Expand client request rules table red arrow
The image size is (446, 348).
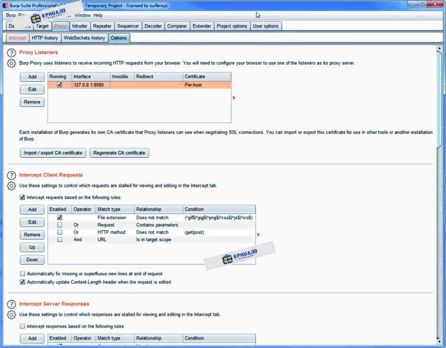[258, 234]
